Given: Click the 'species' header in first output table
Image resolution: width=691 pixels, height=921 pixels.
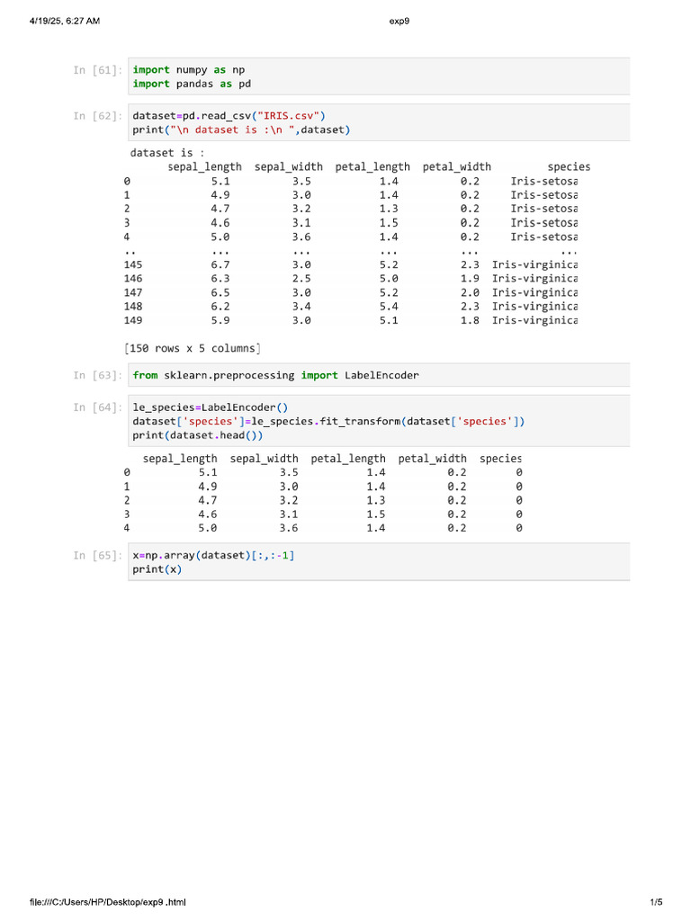Looking at the screenshot, I should click(569, 166).
